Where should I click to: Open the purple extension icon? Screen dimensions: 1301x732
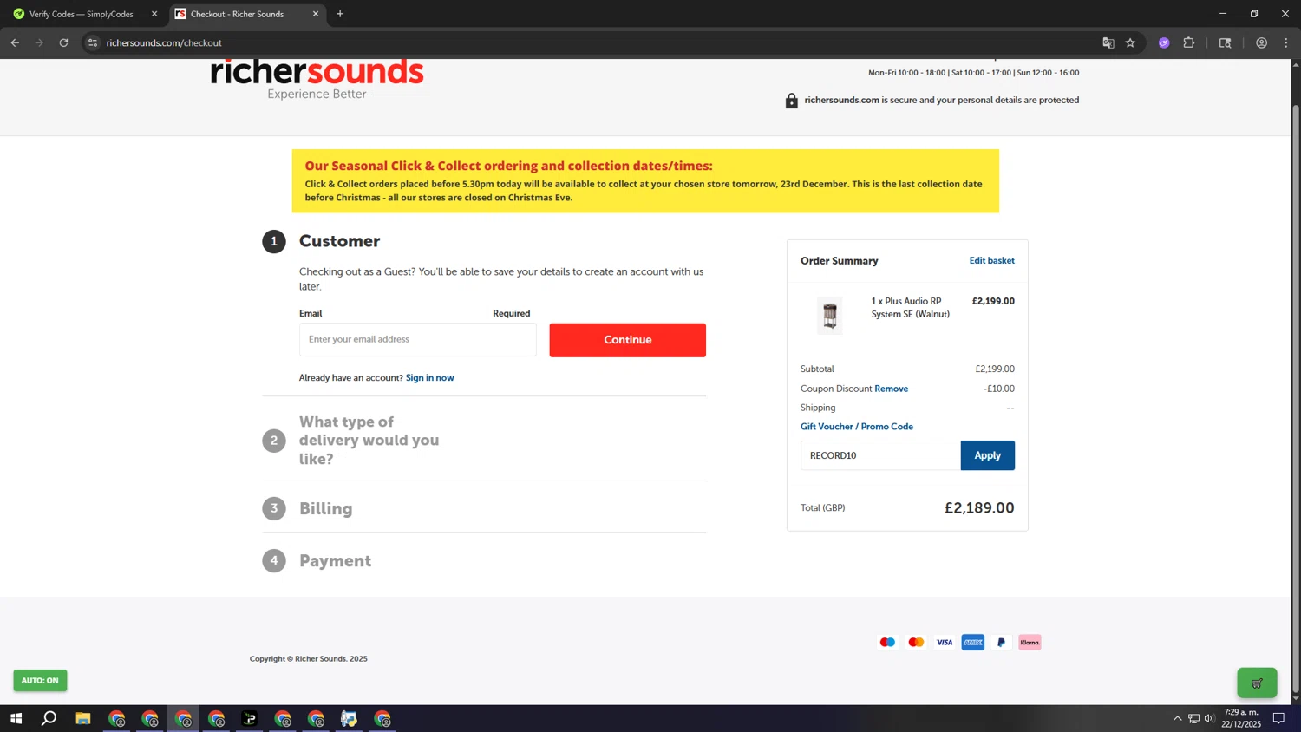click(x=1164, y=42)
